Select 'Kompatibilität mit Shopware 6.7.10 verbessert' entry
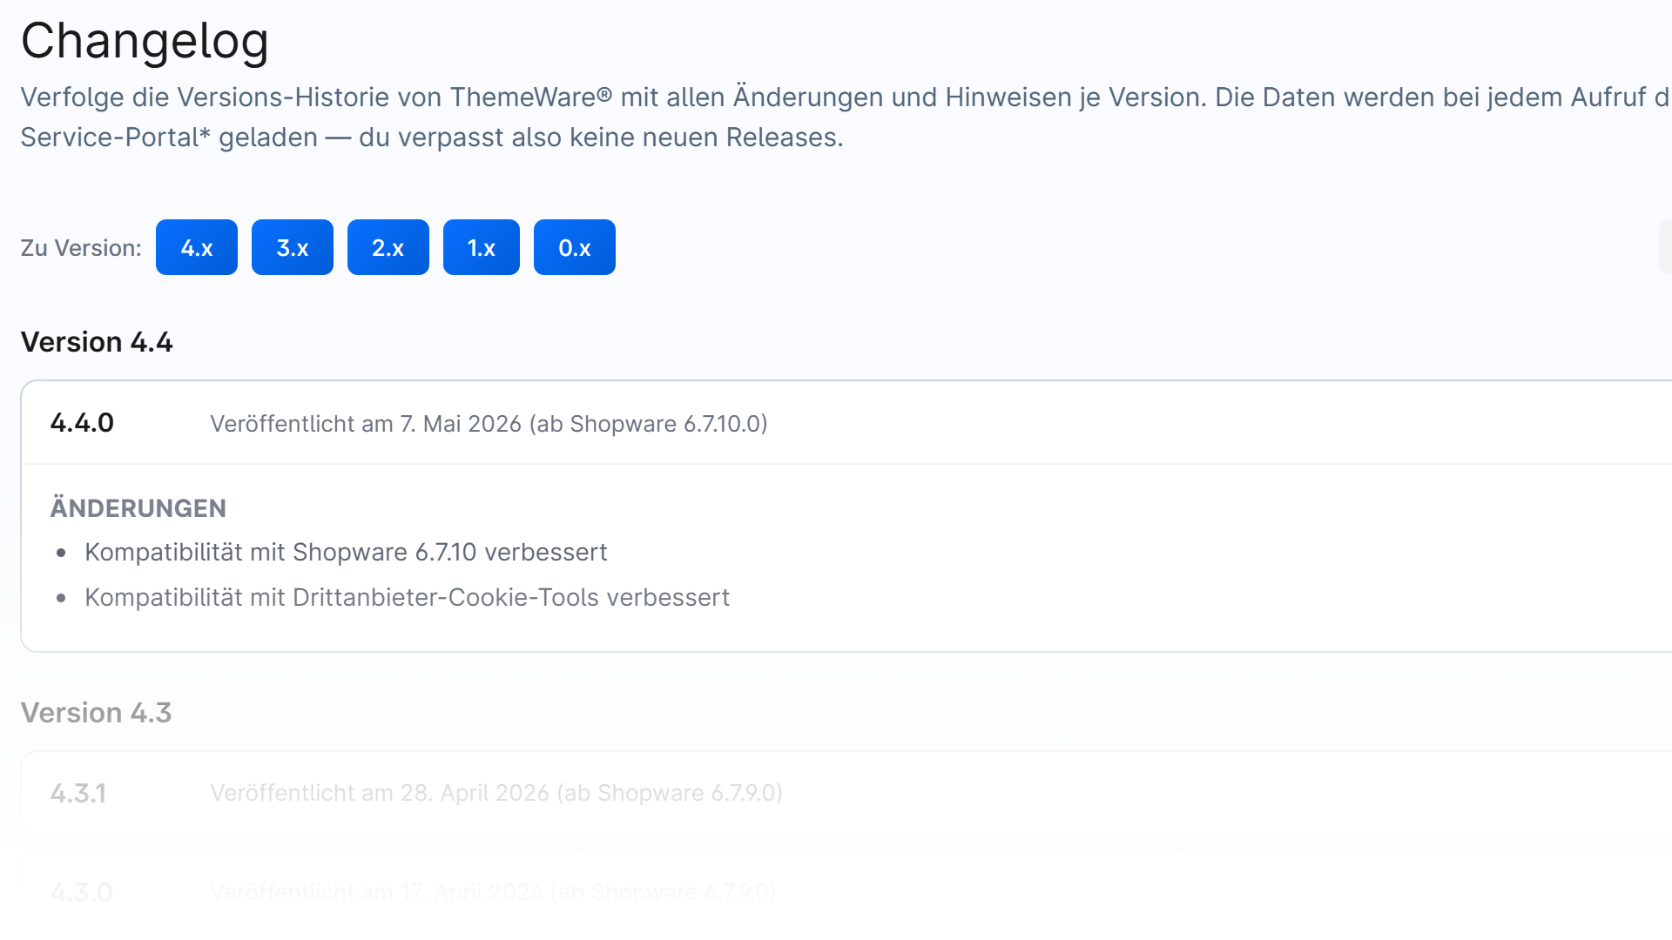The width and height of the screenshot is (1672, 940). [346, 552]
